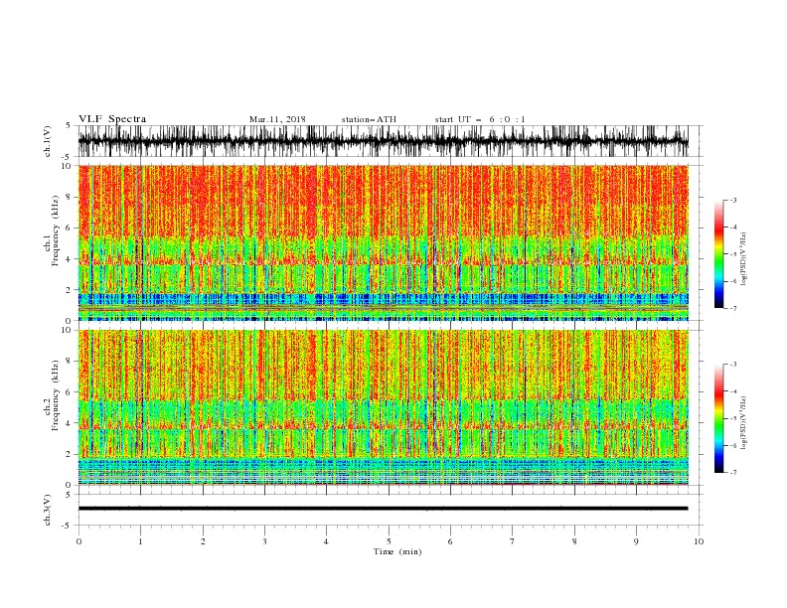This screenshot has height=608, width=787.
Task: Click the "4" kHz tick on ch.2 axis
Action: click(x=71, y=423)
